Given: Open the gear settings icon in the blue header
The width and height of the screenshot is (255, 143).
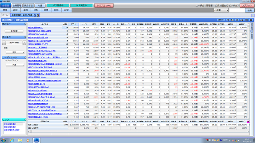Looking at the screenshot, I should click(251, 20).
